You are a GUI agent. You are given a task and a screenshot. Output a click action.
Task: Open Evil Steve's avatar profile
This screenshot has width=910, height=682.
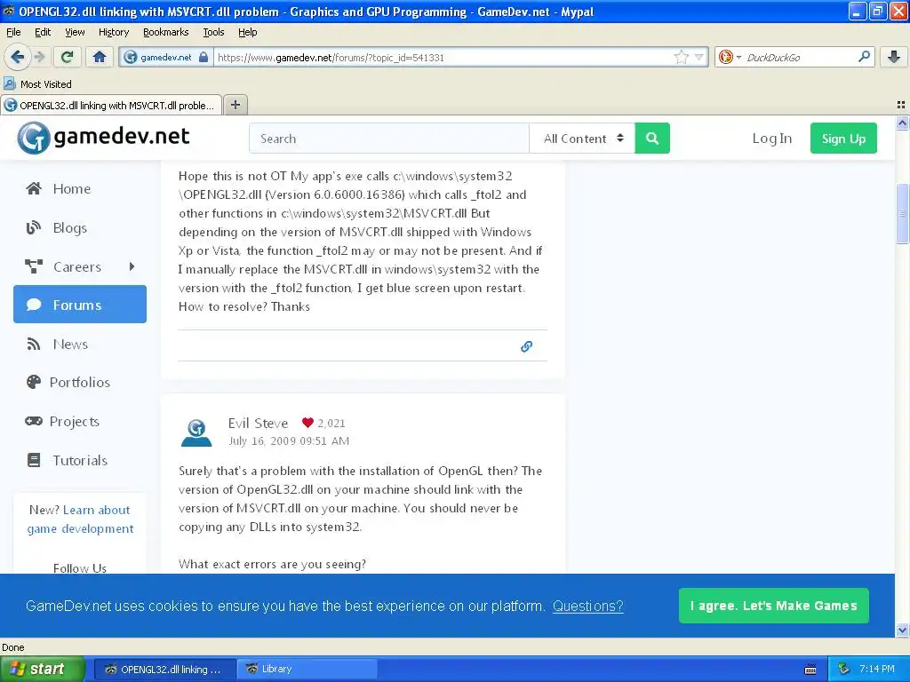click(x=196, y=432)
